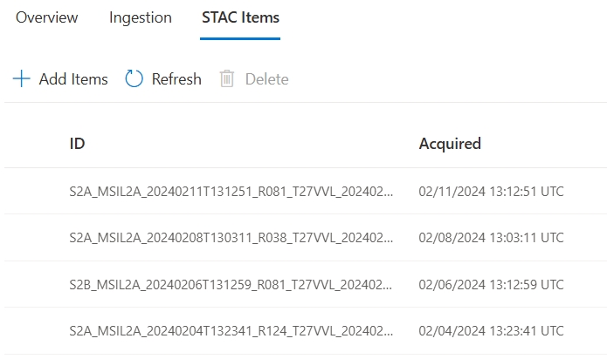Click the 02/11/2024 13:12:51 UTC date cell
The height and width of the screenshot is (359, 607).
[491, 191]
